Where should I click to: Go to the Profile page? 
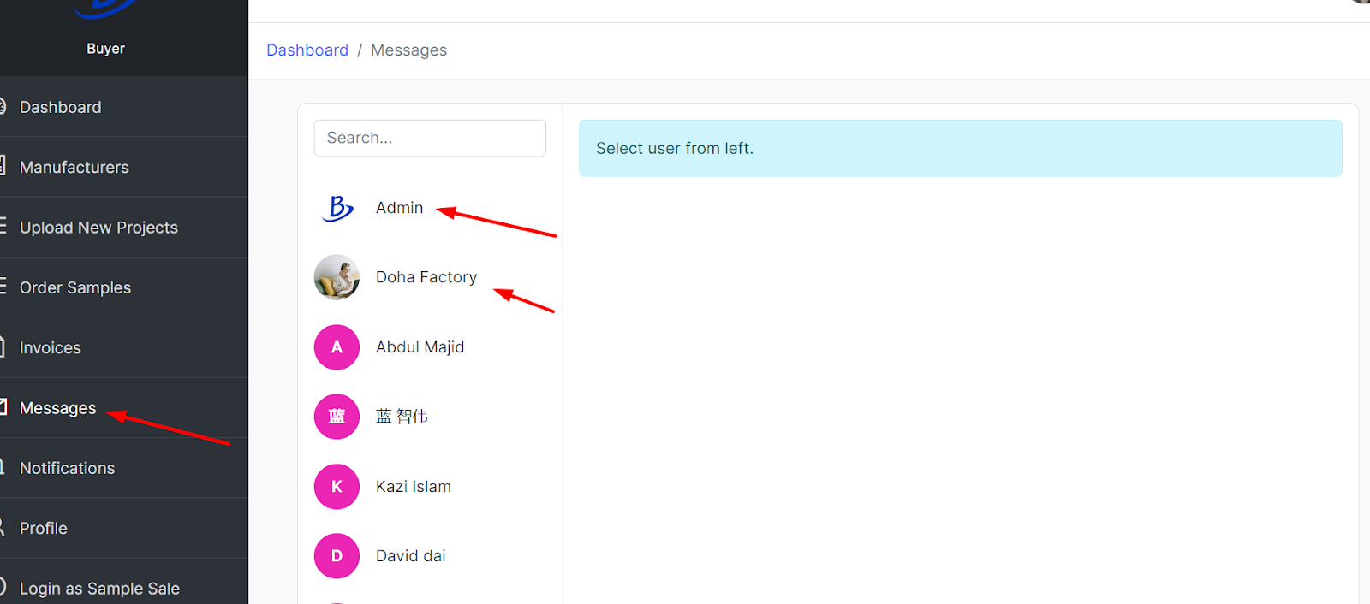[43, 529]
